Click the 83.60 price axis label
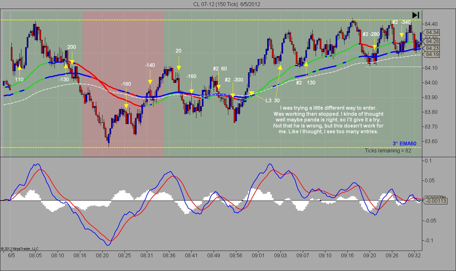The image size is (456, 271). pyautogui.click(x=431, y=141)
